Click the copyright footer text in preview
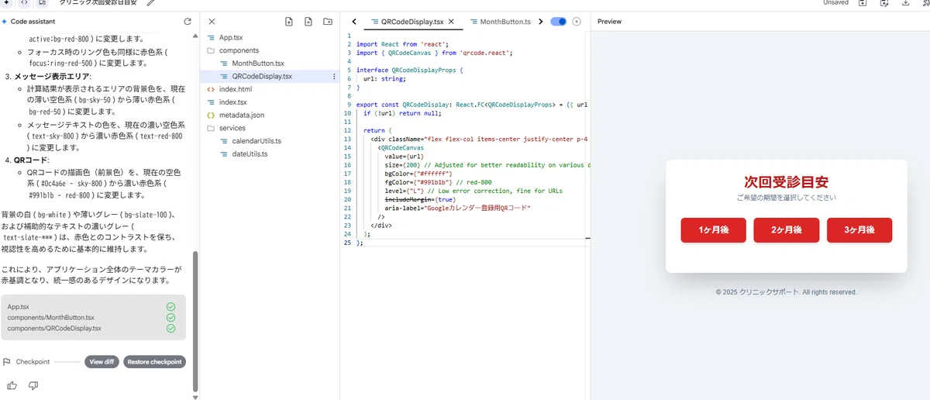 click(786, 292)
